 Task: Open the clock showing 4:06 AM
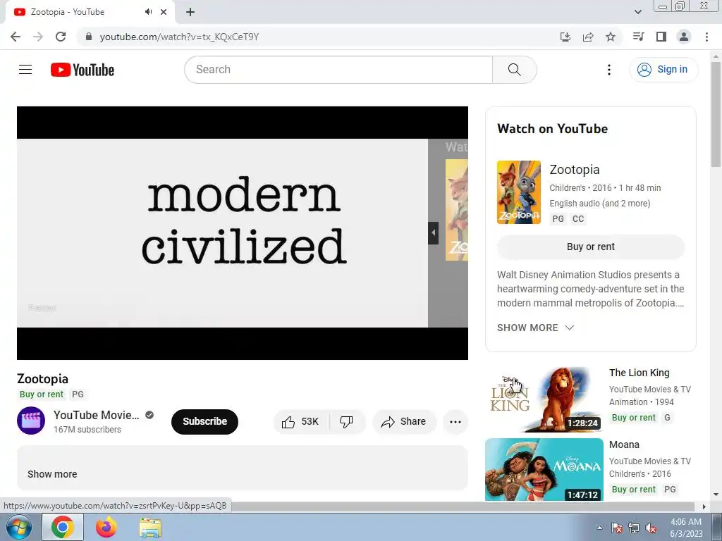(x=685, y=528)
